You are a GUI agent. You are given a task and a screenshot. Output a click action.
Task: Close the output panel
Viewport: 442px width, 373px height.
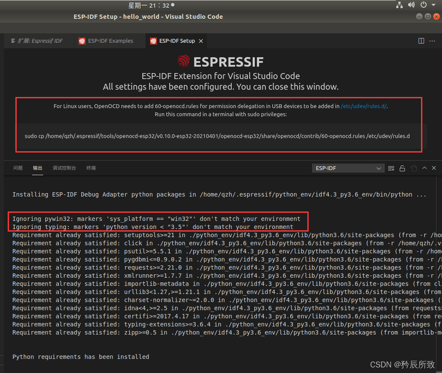pyautogui.click(x=434, y=168)
